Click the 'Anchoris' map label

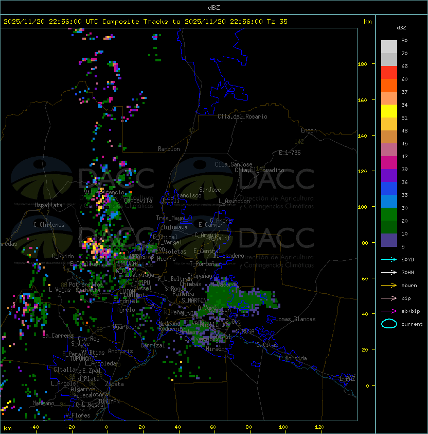pos(120,351)
